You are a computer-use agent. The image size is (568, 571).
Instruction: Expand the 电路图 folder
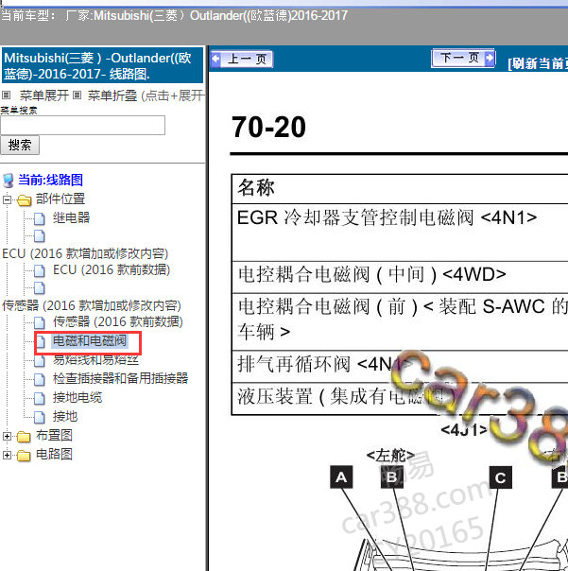click(7, 456)
